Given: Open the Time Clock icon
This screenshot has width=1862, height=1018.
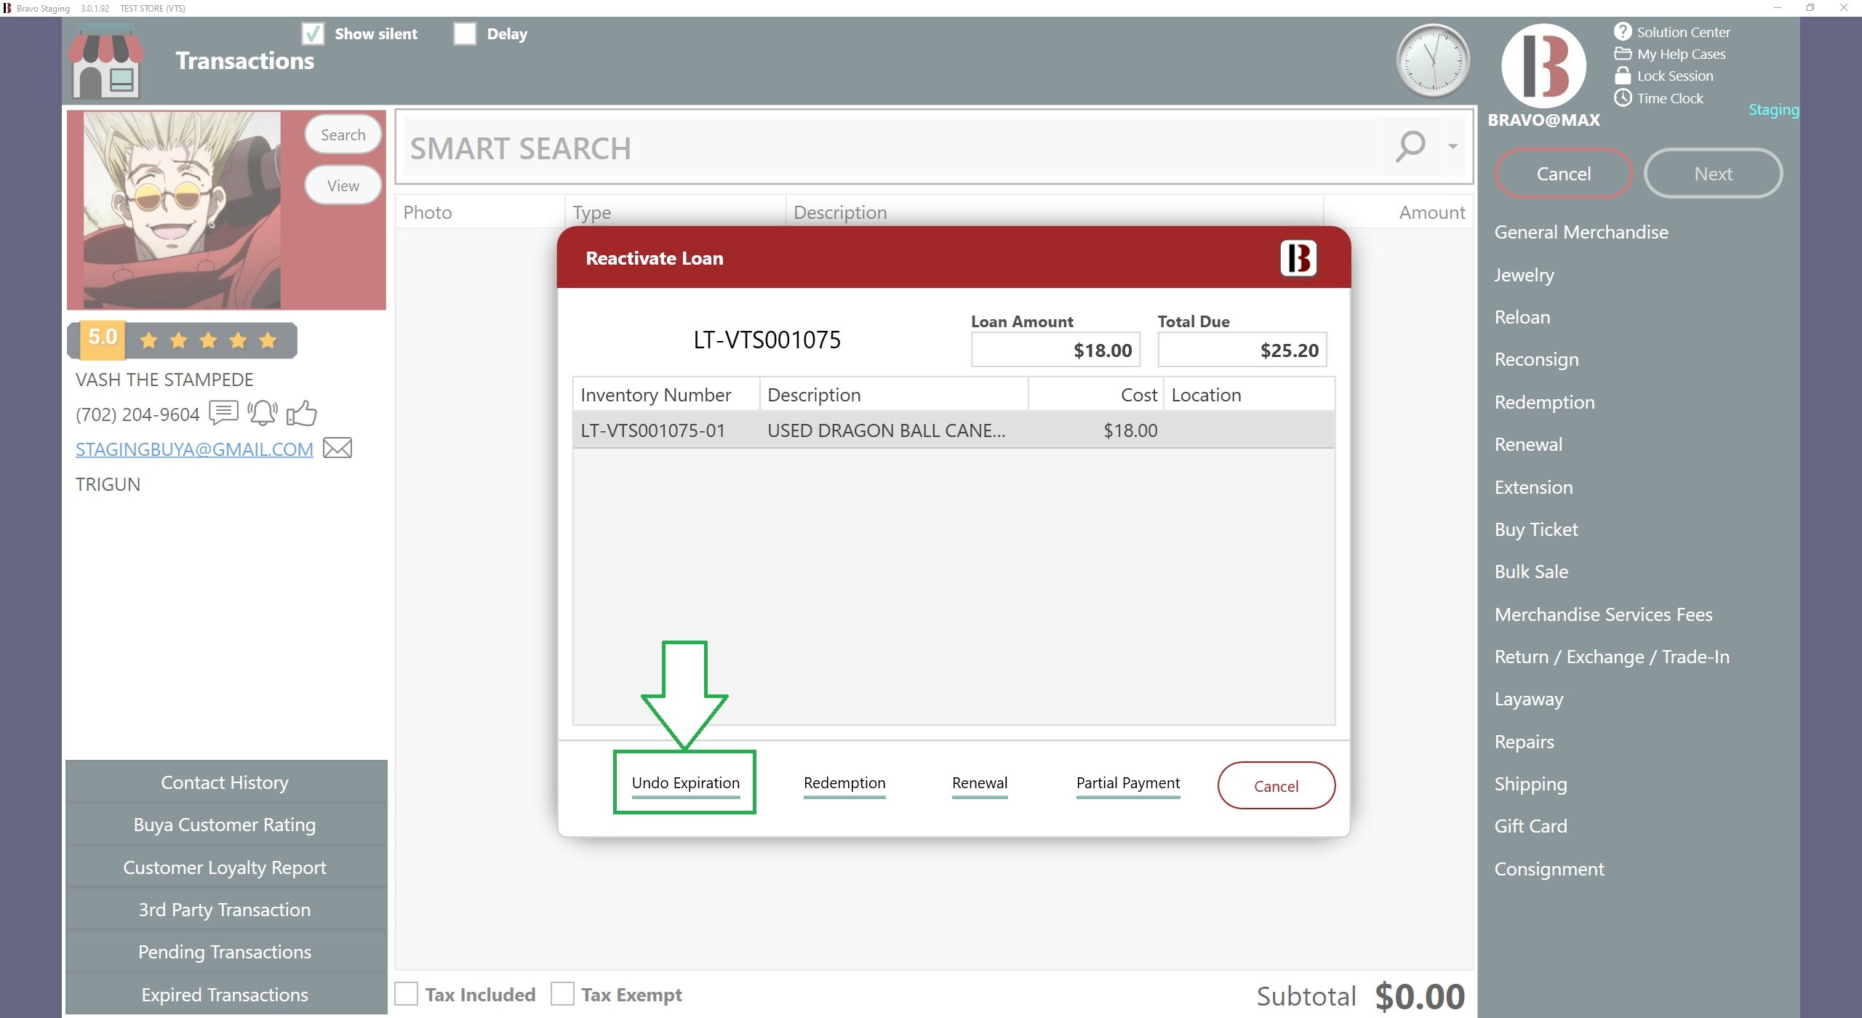Looking at the screenshot, I should tap(1622, 98).
